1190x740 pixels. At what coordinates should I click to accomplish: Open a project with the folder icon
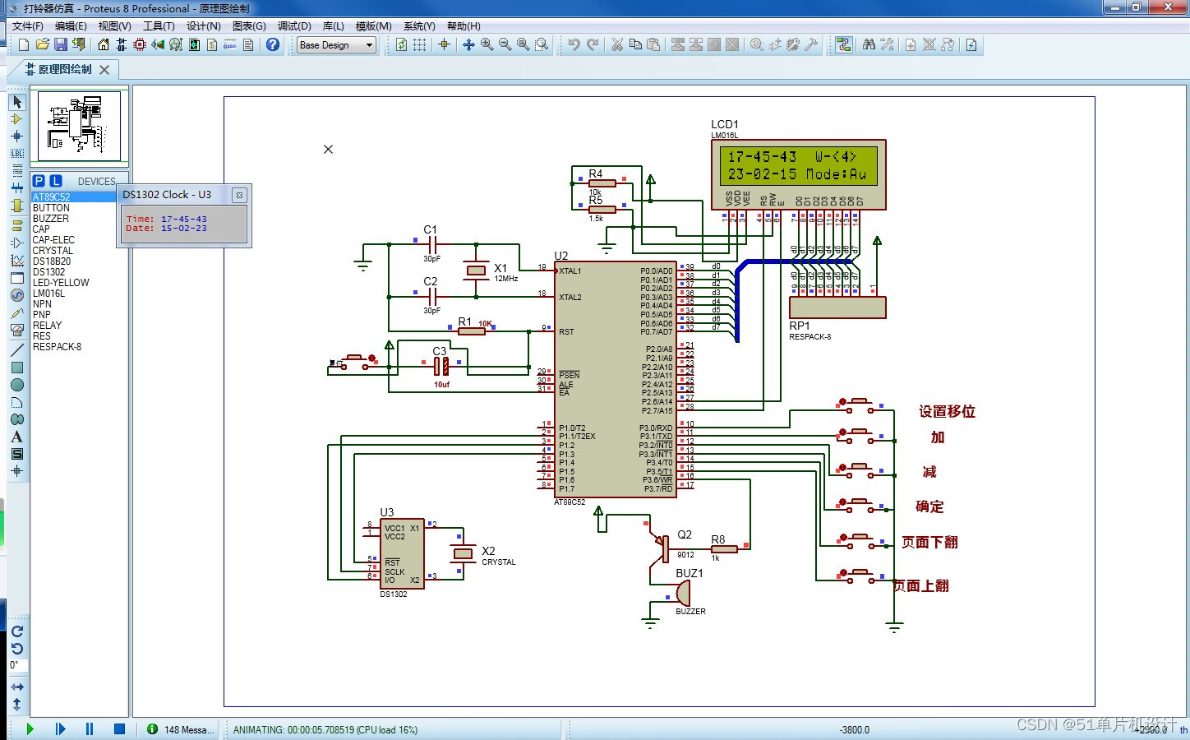click(x=43, y=44)
